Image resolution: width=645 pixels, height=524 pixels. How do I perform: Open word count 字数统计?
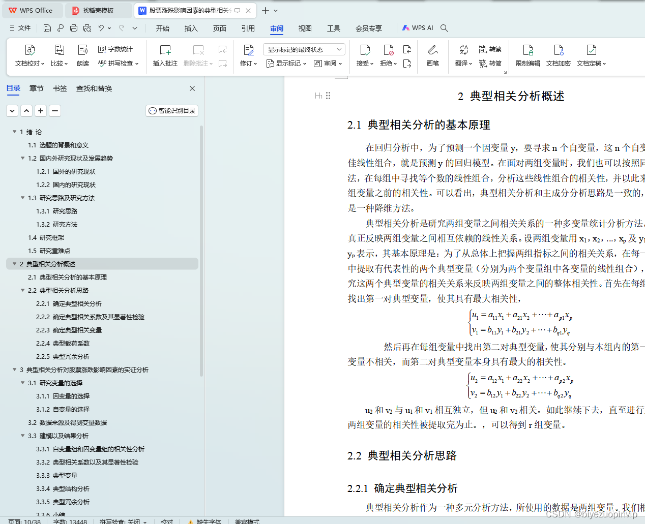[x=115, y=49]
